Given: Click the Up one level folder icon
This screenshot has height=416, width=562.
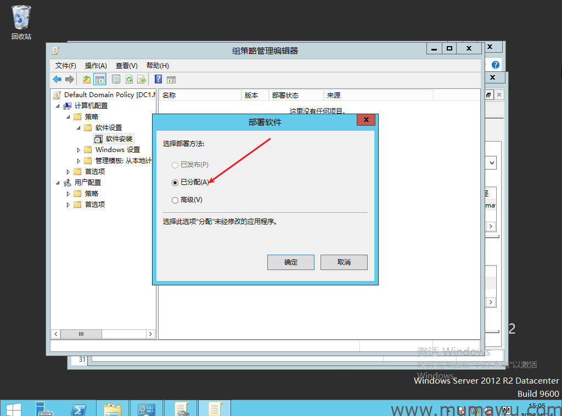Looking at the screenshot, I should click(x=87, y=79).
